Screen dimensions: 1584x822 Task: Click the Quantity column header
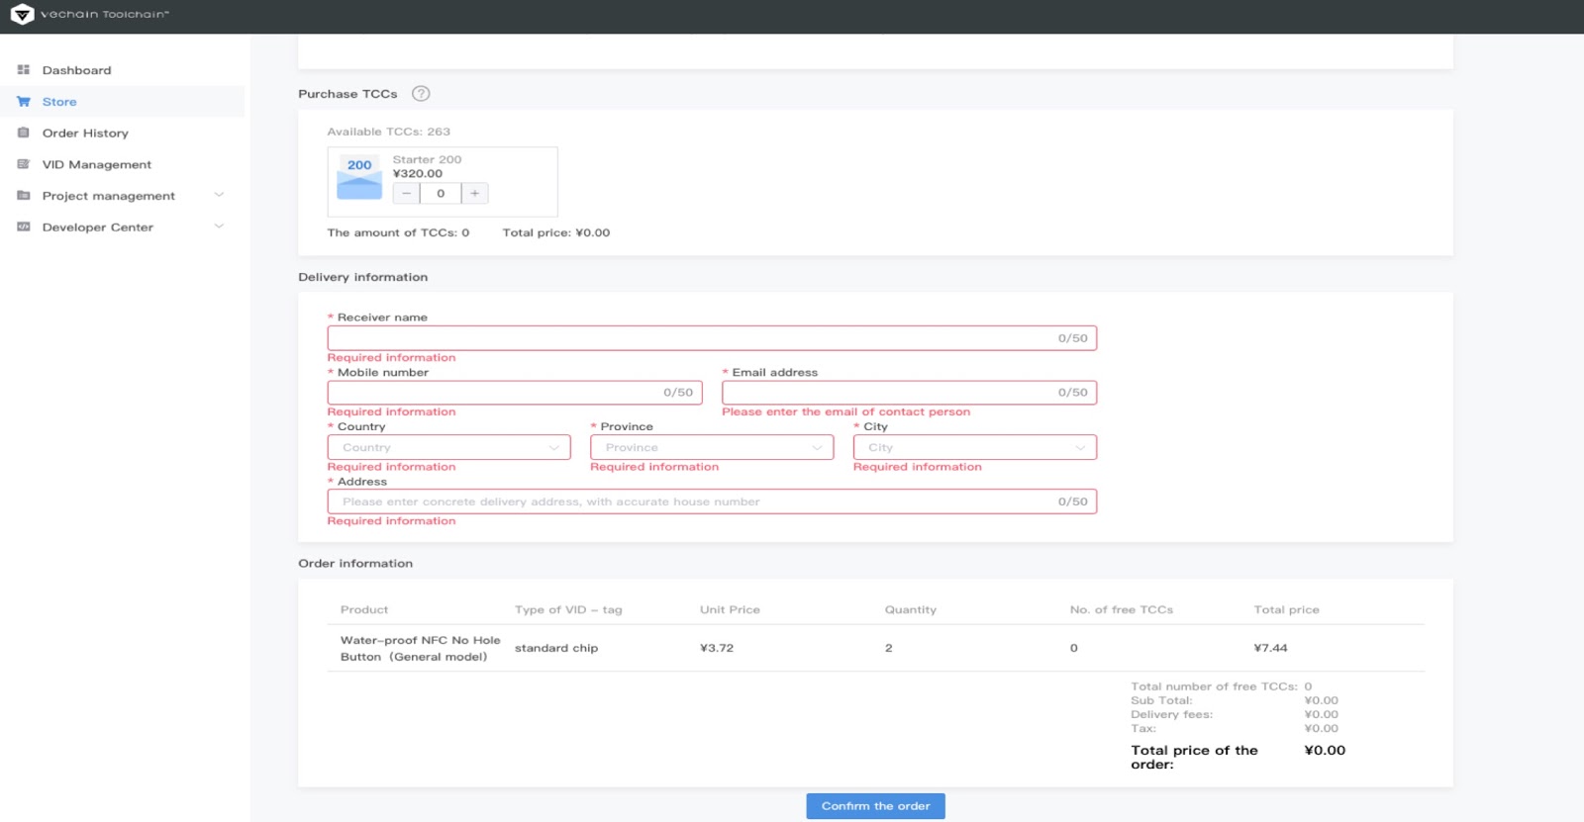tap(911, 610)
